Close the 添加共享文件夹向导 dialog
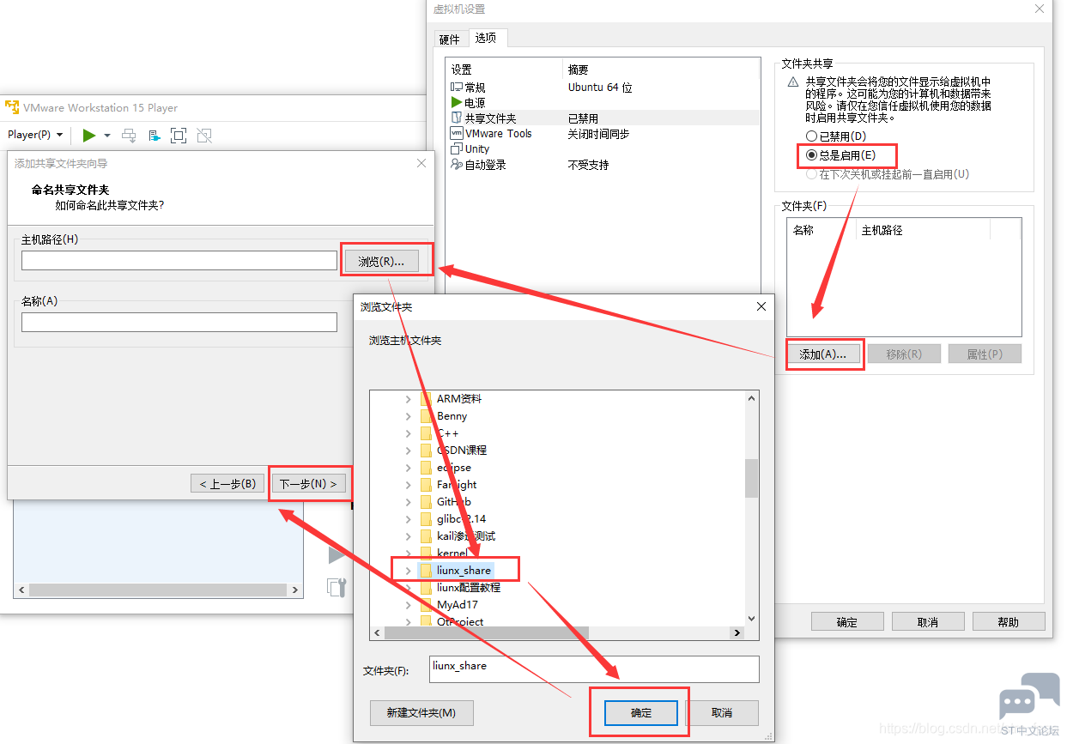Viewport: 1067px width, 744px height. 421,163
